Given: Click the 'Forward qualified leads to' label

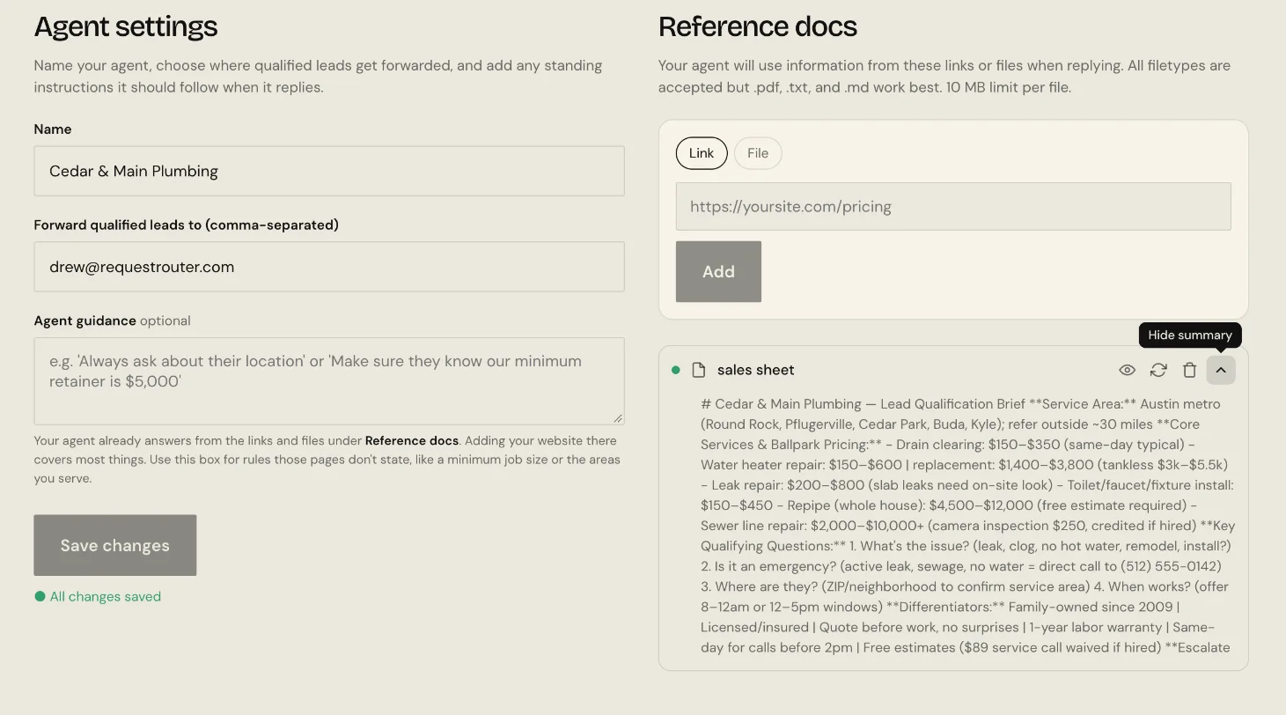Looking at the screenshot, I should (x=187, y=225).
